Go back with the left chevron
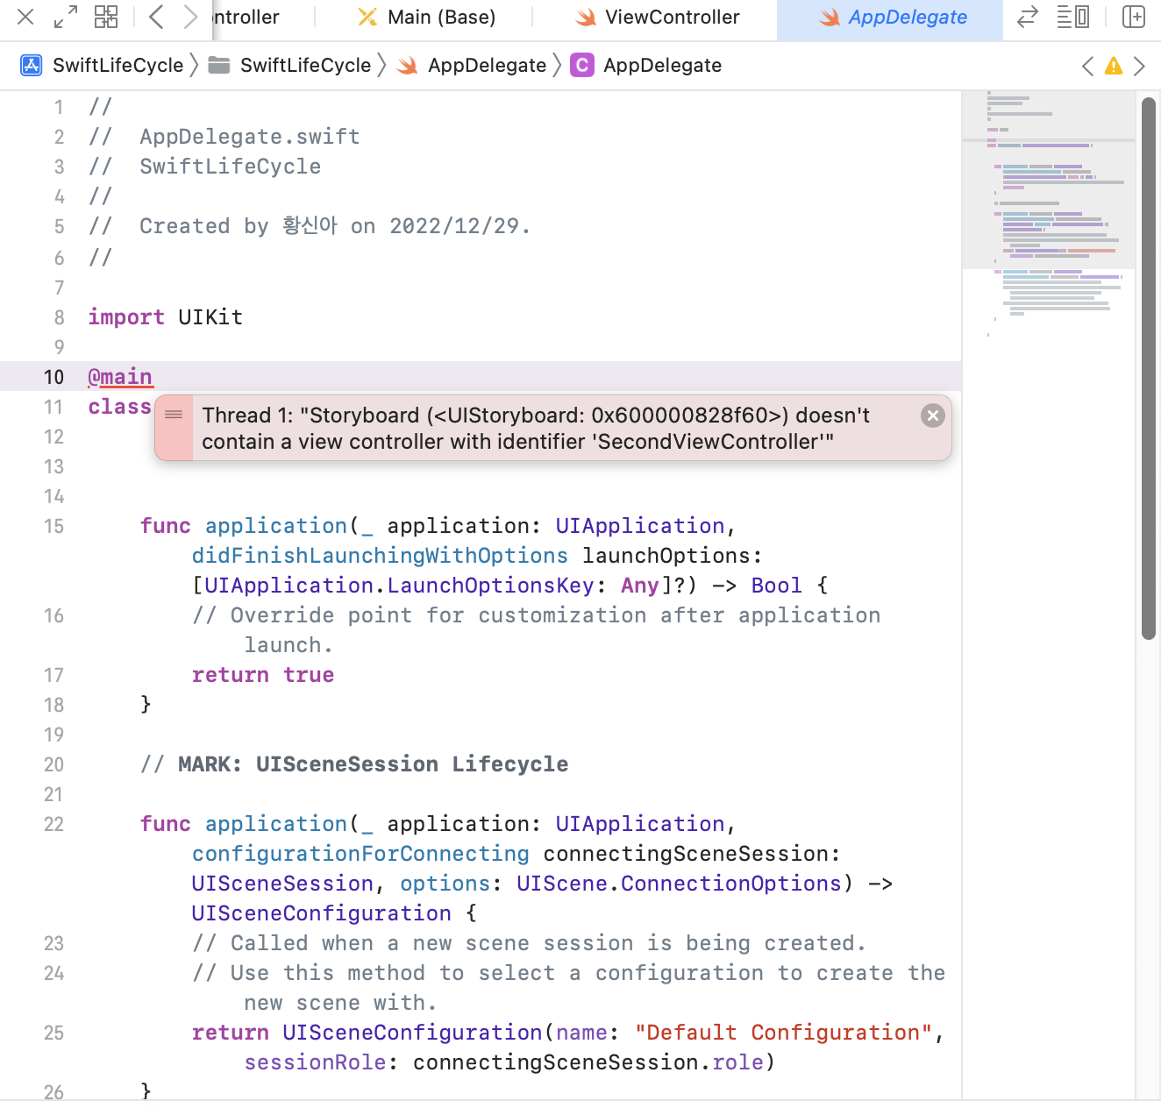The width and height of the screenshot is (1161, 1108). point(156,17)
